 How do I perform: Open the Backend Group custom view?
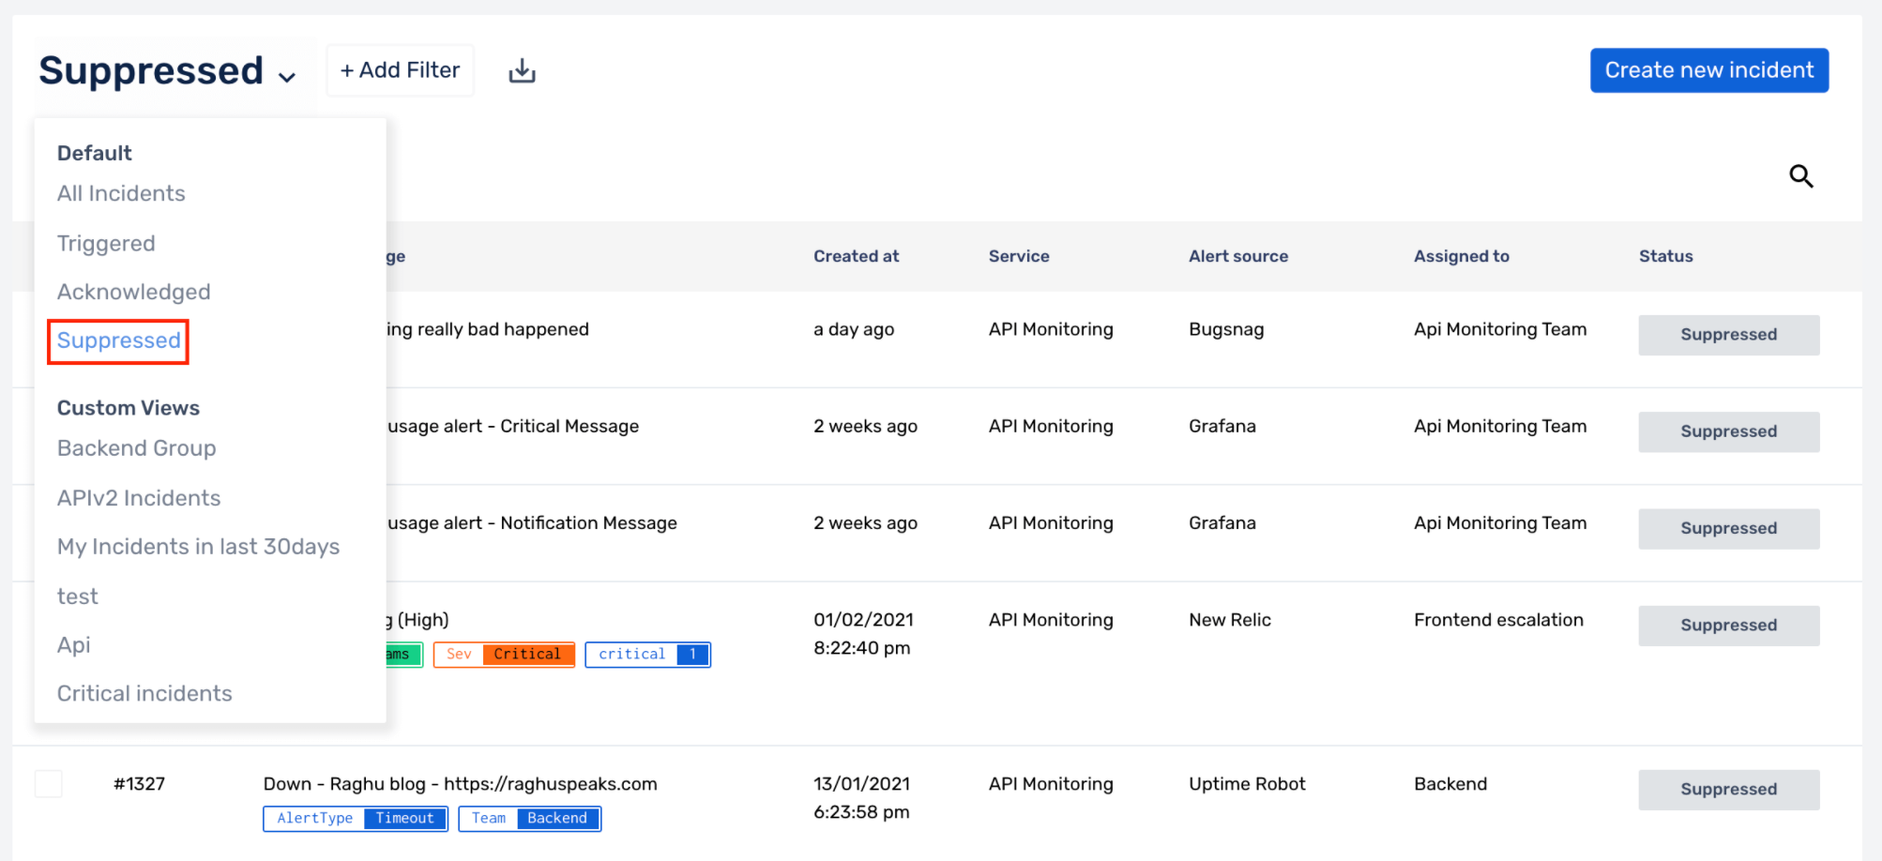coord(136,448)
